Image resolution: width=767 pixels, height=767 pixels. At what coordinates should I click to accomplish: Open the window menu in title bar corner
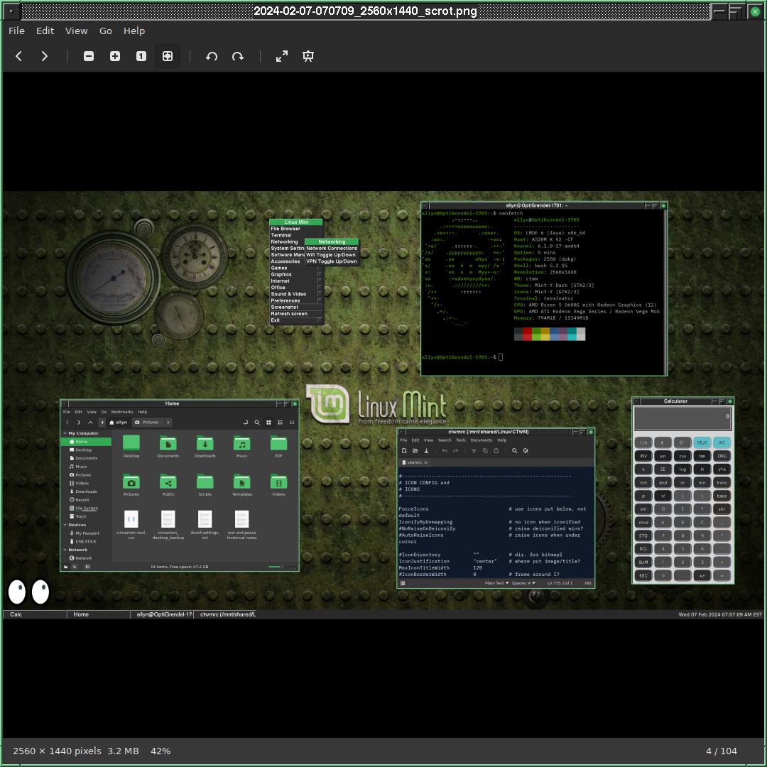(x=11, y=11)
